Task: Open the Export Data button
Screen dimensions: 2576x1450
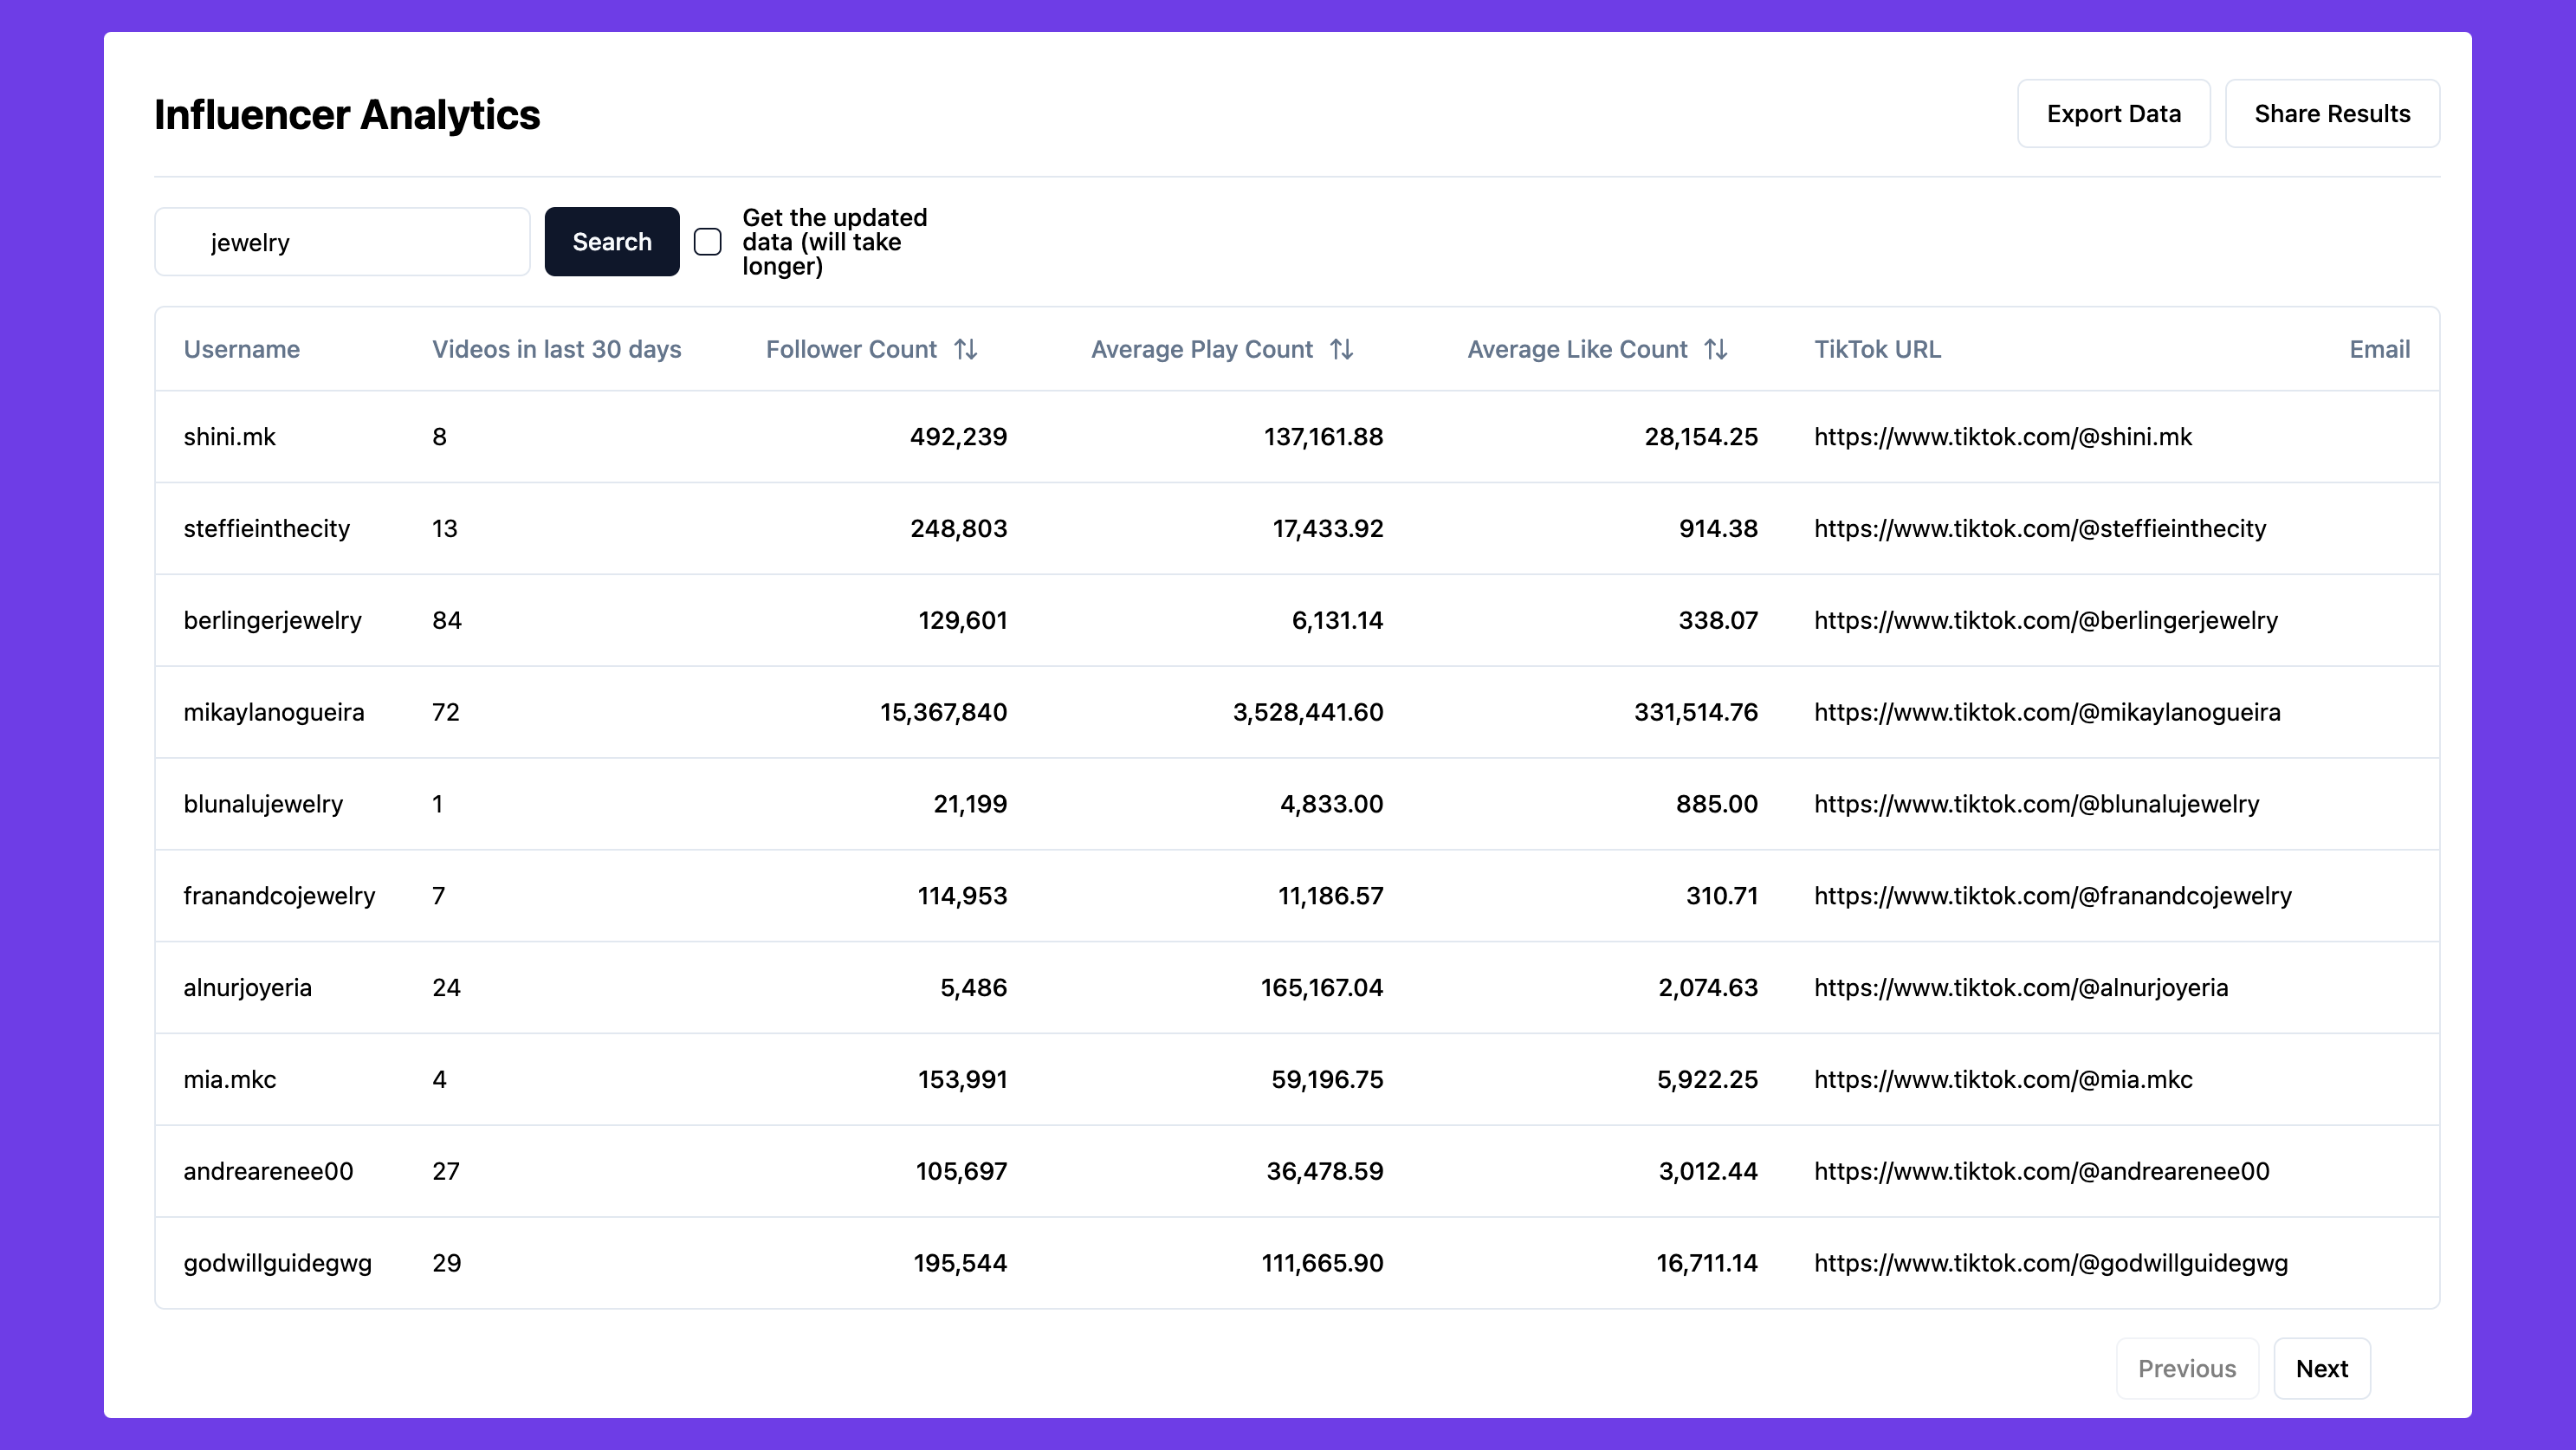Action: pyautogui.click(x=2113, y=114)
